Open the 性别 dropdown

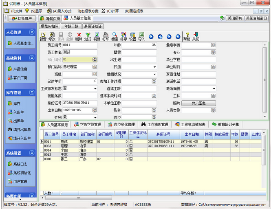95,117
